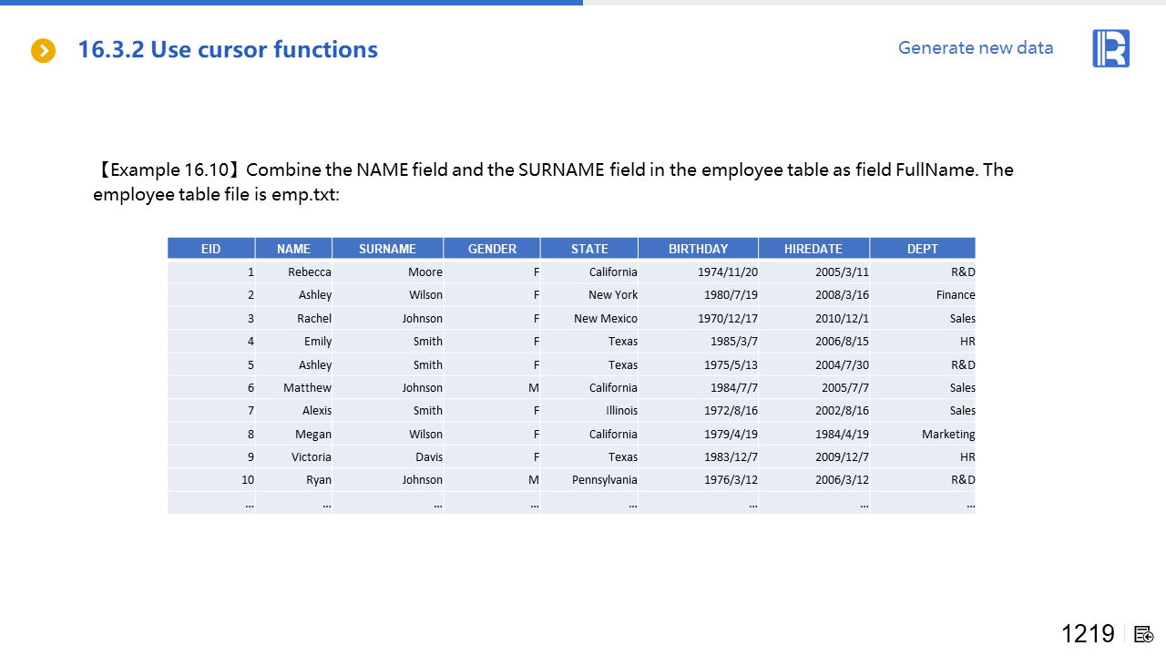Click the blue R logo icon
1166x656 pixels.
tap(1110, 48)
